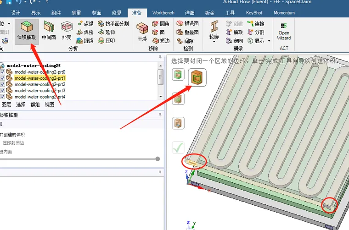Open the 修复 repair ribbon tab
349x230 pixels.
pyautogui.click(x=117, y=13)
